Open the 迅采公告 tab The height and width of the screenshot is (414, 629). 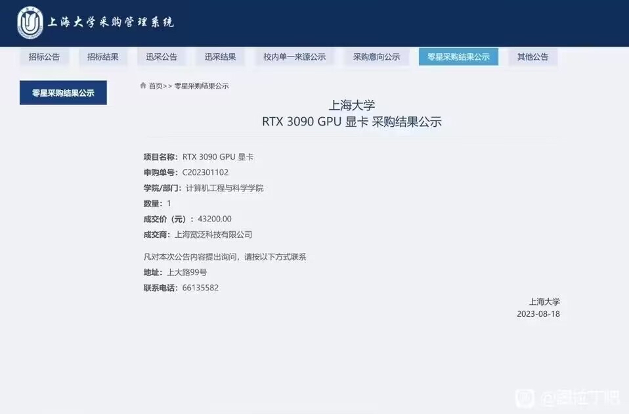162,57
